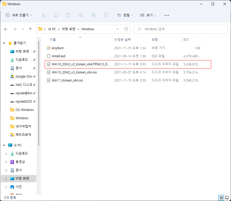Viewport: 231px width, 201px height.
Task: Click the 네이버캡처 folder icon
Action: point(12,126)
